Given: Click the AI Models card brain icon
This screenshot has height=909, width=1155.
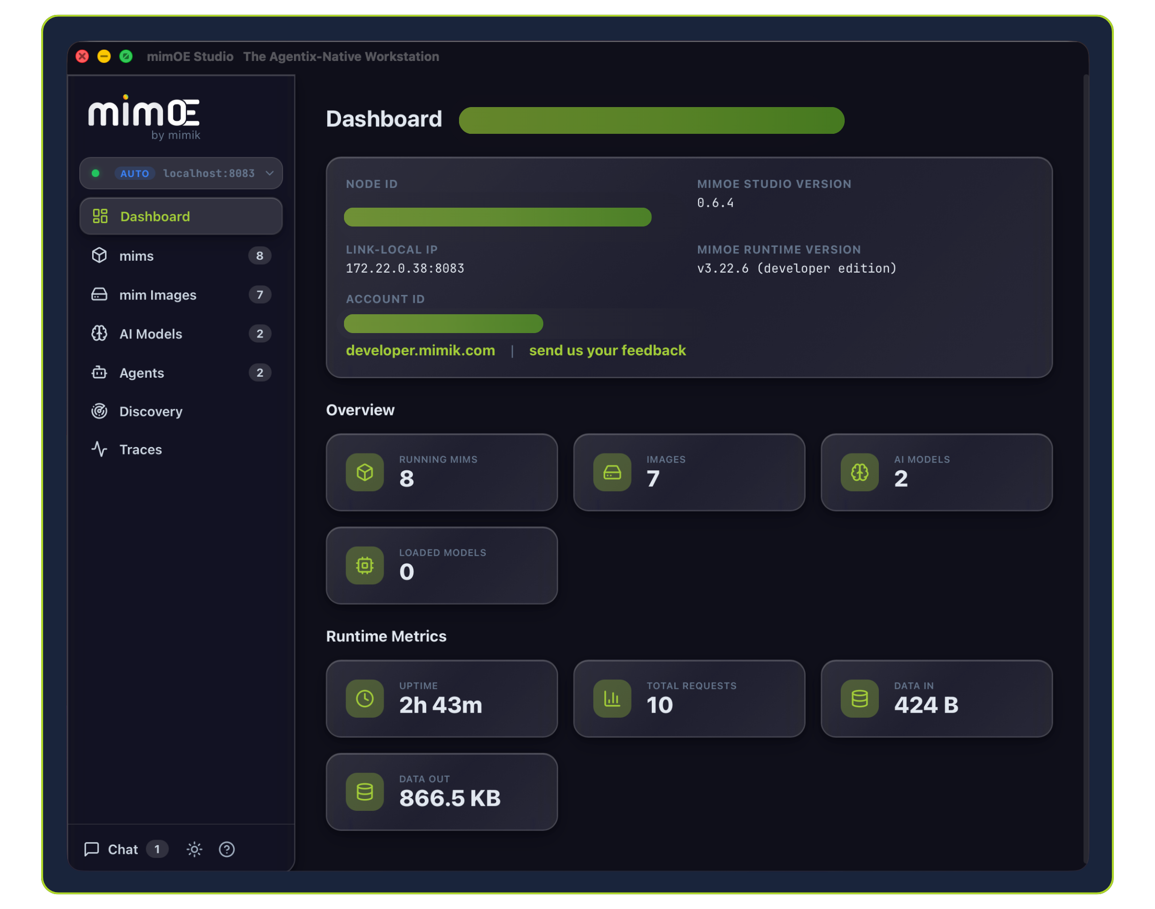Looking at the screenshot, I should 860,473.
